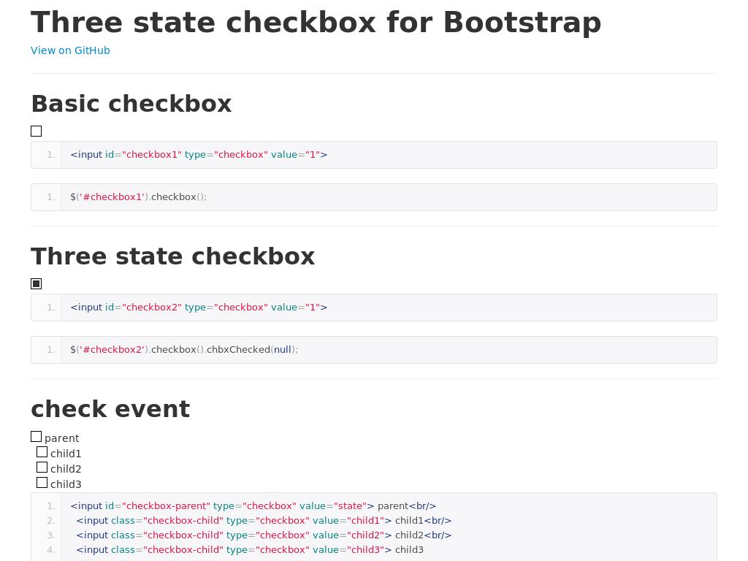
Task: Click the check event section heading
Action: pos(110,409)
